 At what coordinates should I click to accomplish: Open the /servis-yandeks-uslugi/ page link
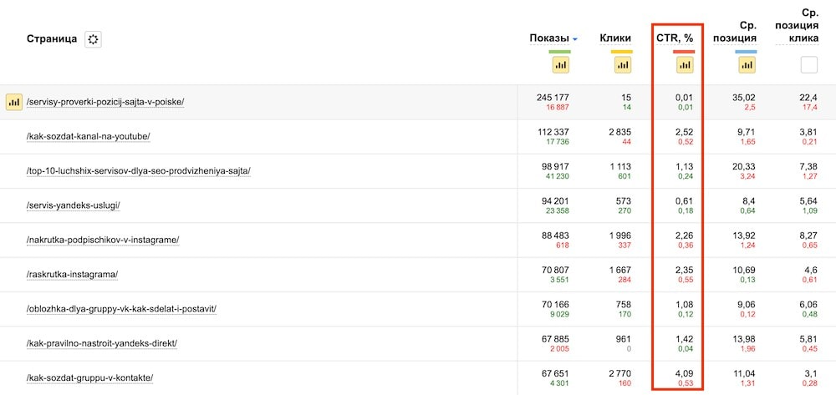click(79, 205)
